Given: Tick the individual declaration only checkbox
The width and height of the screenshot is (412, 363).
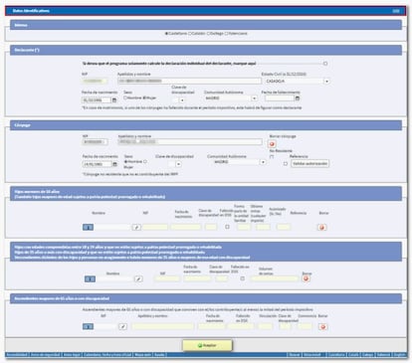Looking at the screenshot, I should [x=325, y=64].
